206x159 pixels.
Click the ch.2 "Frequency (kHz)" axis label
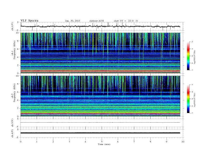click(15, 92)
